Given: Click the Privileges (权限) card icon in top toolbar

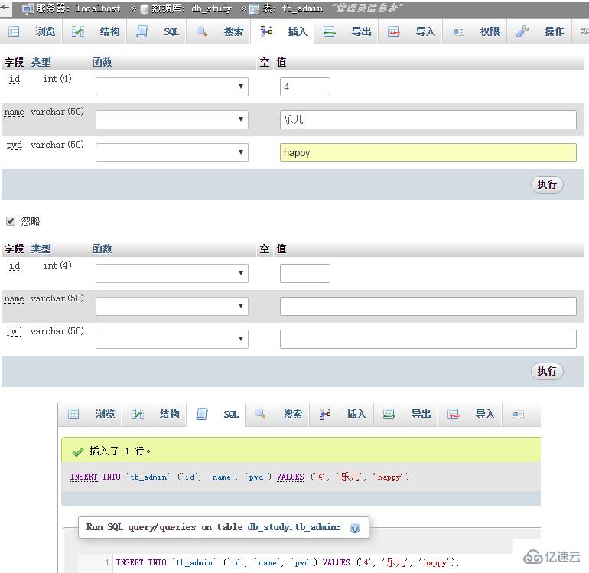Looking at the screenshot, I should 459,31.
